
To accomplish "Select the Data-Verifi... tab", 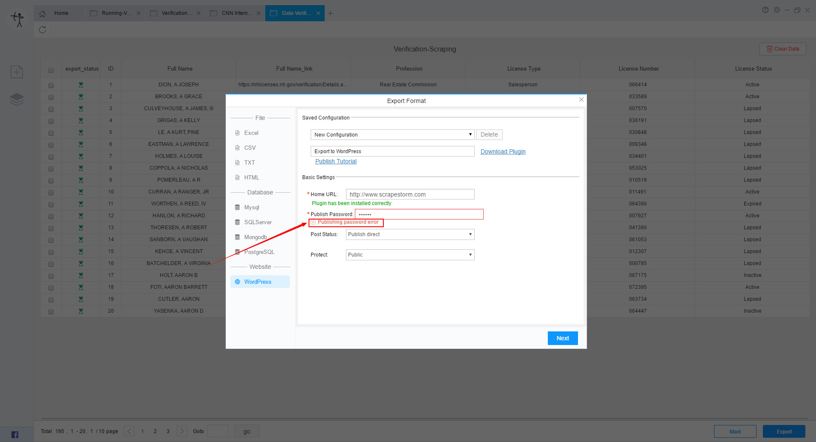I will coord(295,13).
